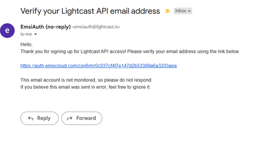Image resolution: width=256 pixels, height=151 pixels.
Task: Remove the Inbox label with its x
Action: (189, 11)
